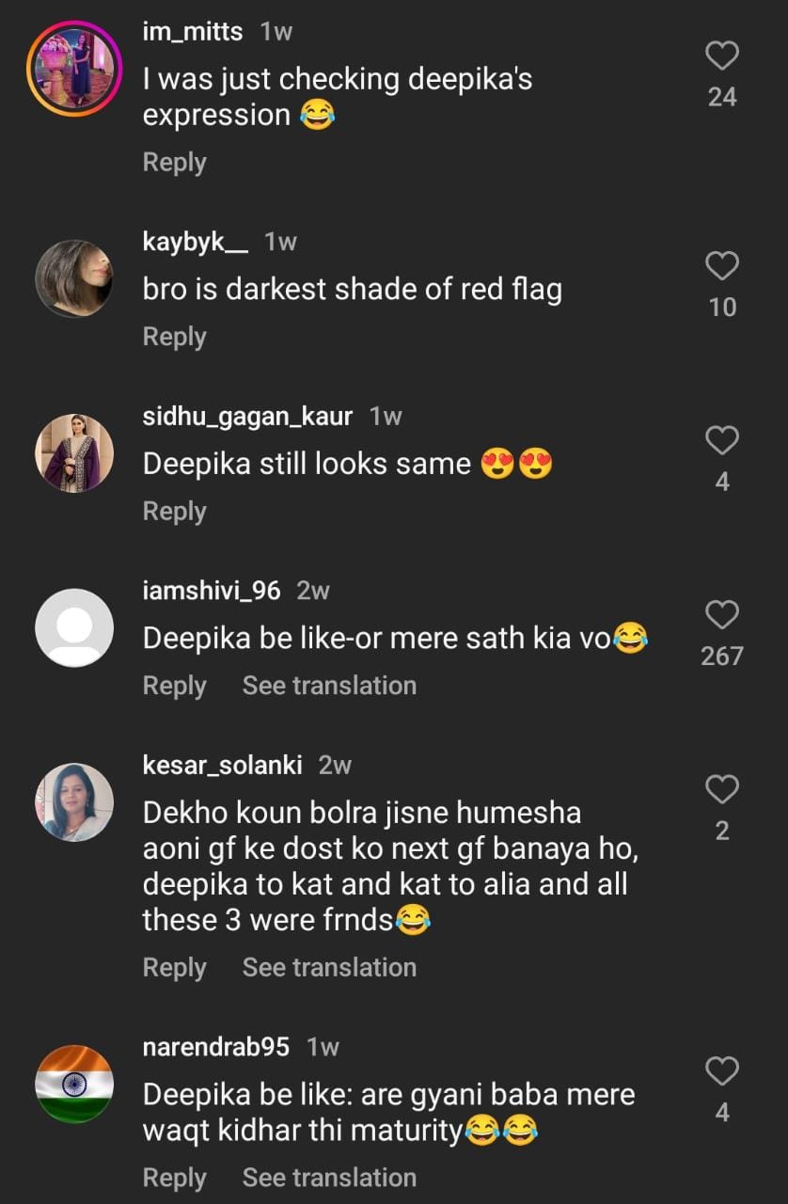This screenshot has width=788, height=1204.
Task: Tap iamshivi_96's default avatar
Action: coord(74,627)
